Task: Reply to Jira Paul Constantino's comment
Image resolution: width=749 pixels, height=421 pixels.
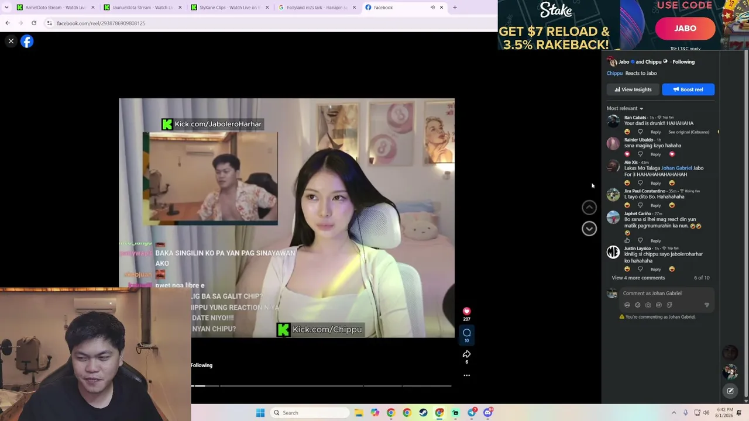Action: click(x=655, y=205)
